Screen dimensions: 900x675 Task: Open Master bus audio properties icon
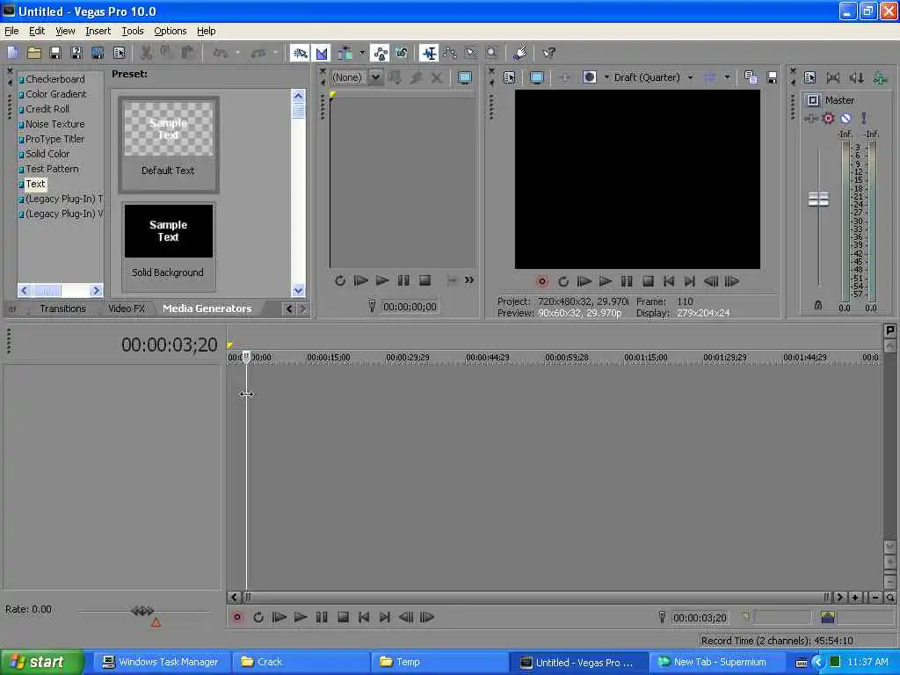click(x=809, y=77)
